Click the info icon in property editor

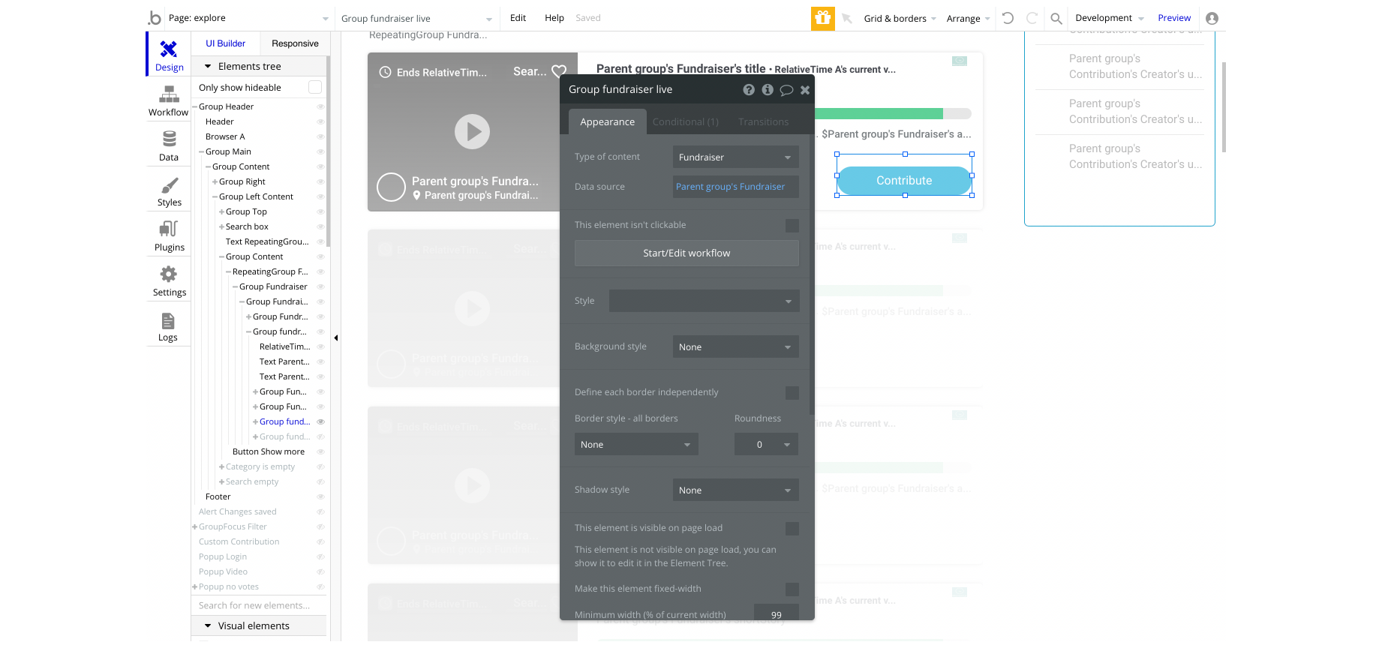768,89
